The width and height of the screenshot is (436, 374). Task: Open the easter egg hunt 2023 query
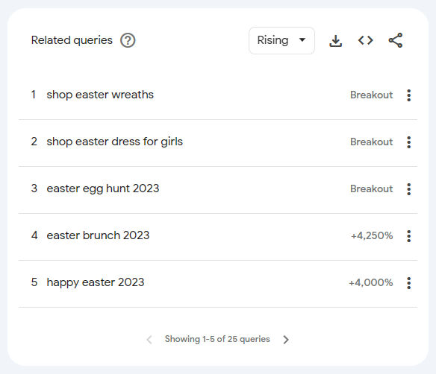click(103, 188)
